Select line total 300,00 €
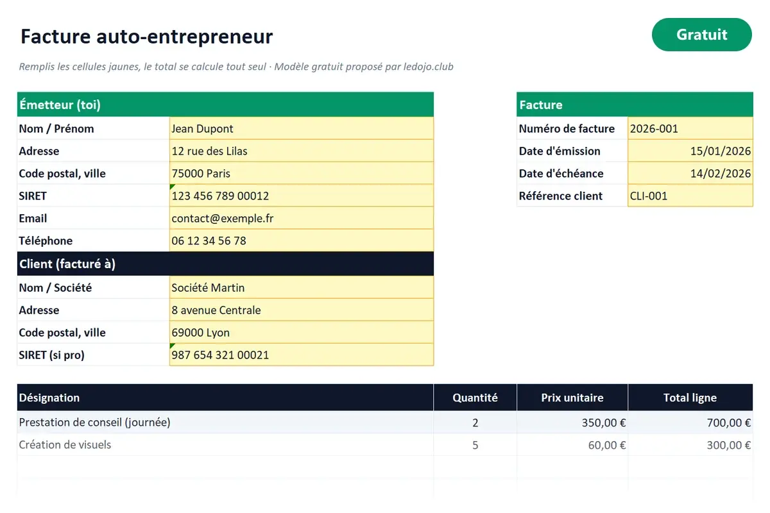The height and width of the screenshot is (513, 770). pos(690,445)
